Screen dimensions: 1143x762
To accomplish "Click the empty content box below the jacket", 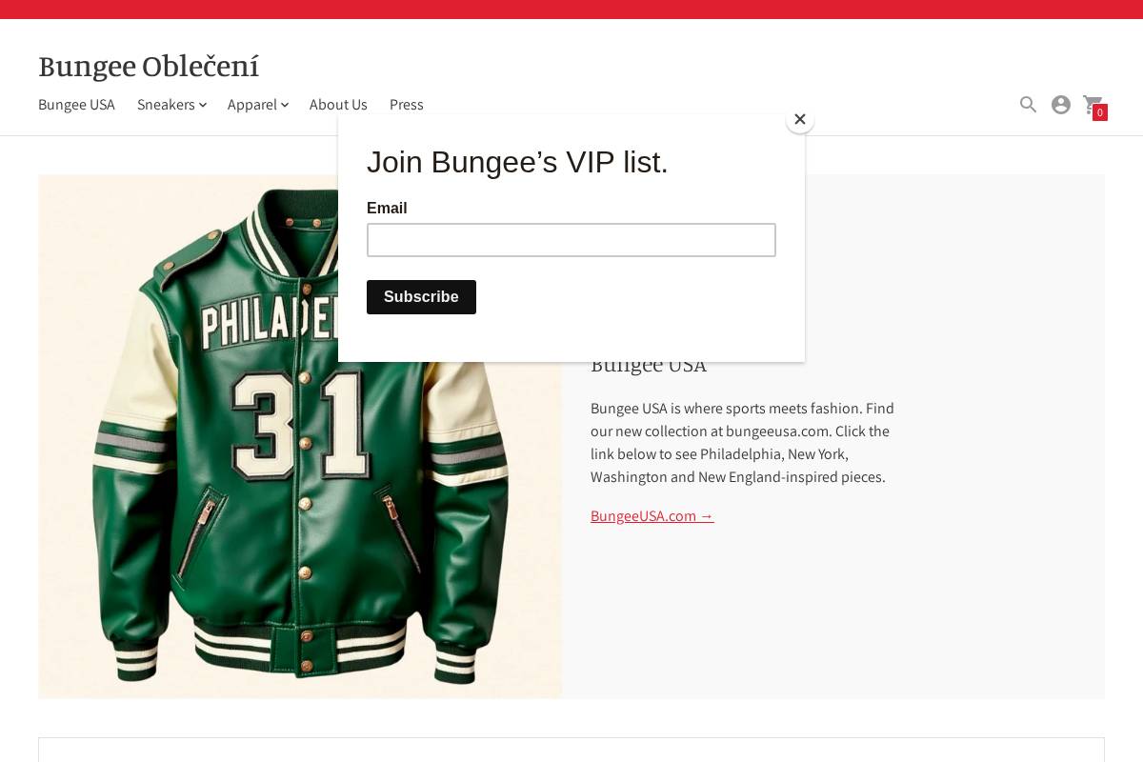I will pos(571,751).
